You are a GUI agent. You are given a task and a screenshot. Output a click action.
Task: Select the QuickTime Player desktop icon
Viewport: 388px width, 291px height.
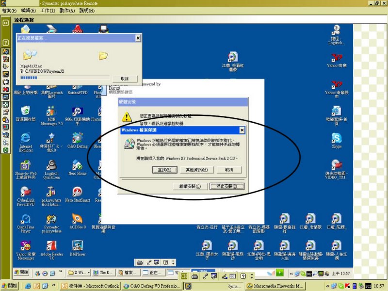pyautogui.click(x=26, y=223)
